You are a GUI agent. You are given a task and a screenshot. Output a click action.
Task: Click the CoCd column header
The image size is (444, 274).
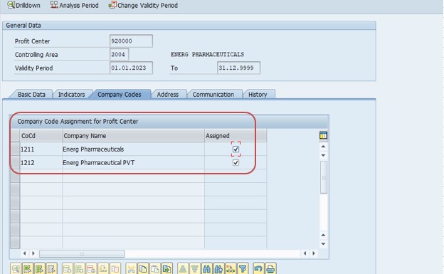(41, 136)
